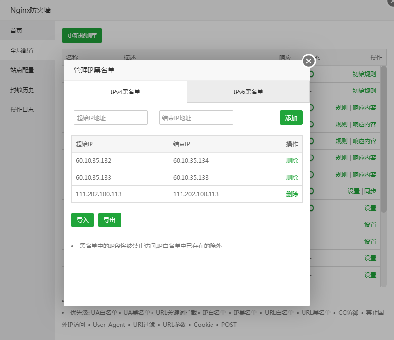Image resolution: width=394 pixels, height=340 pixels.
Task: Open 封锁历史 in the sidebar
Action: pyautogui.click(x=27, y=90)
